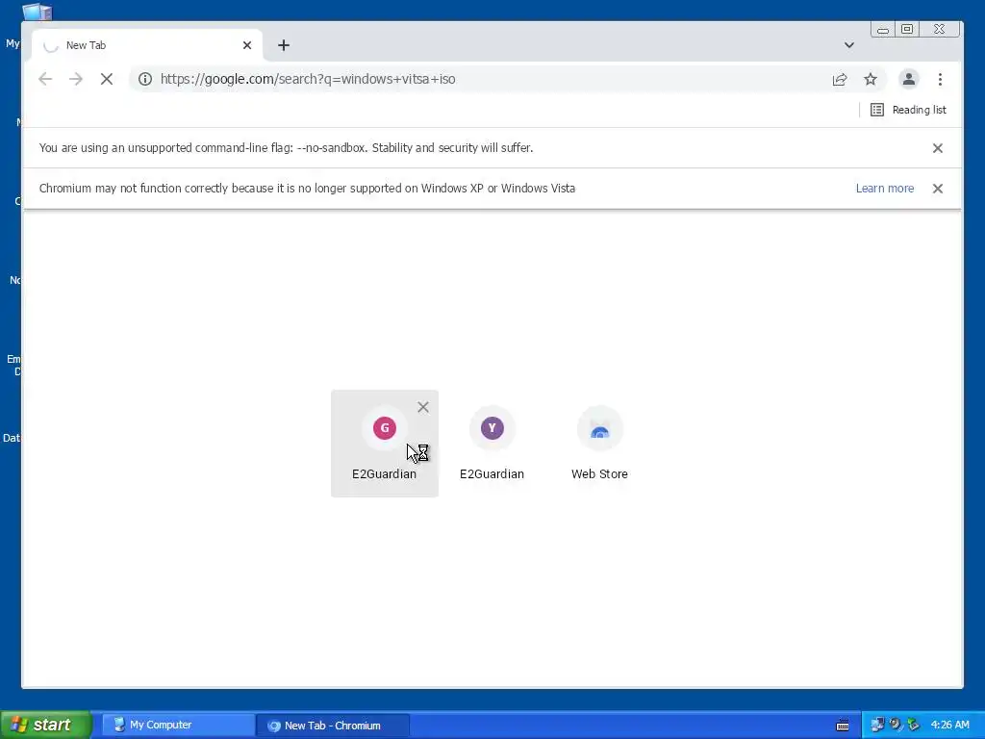The width and height of the screenshot is (985, 739).
Task: Remove the G E2Guardian shortcut tile
Action: click(423, 407)
